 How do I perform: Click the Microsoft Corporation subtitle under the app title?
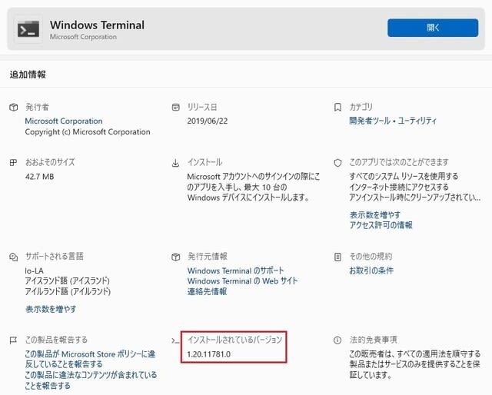83,37
